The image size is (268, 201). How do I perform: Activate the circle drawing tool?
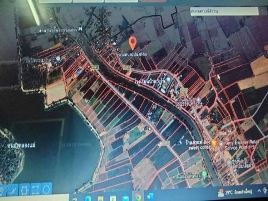pyautogui.click(x=46, y=189)
